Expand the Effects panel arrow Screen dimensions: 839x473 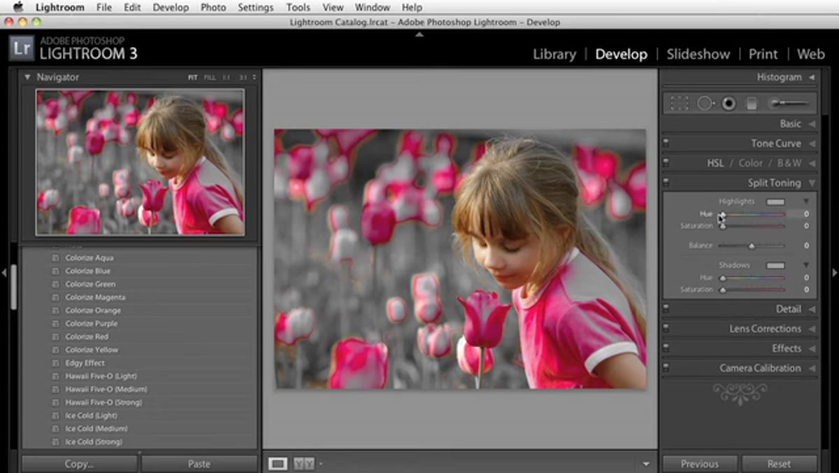click(812, 348)
